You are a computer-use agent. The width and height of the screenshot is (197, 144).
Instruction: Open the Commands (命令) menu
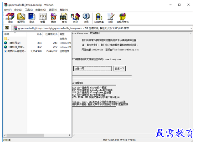(18, 10)
